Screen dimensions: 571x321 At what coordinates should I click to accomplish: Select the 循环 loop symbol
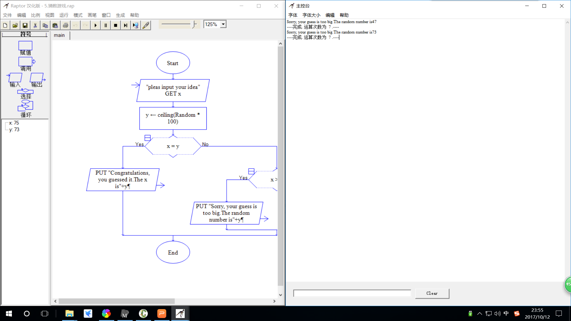pos(26,109)
